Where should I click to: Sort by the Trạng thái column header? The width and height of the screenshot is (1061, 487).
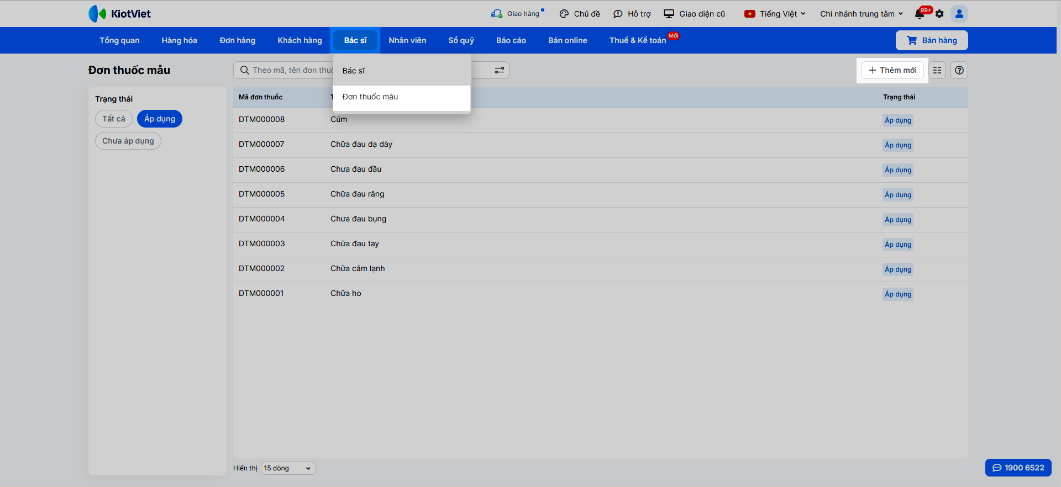click(899, 97)
